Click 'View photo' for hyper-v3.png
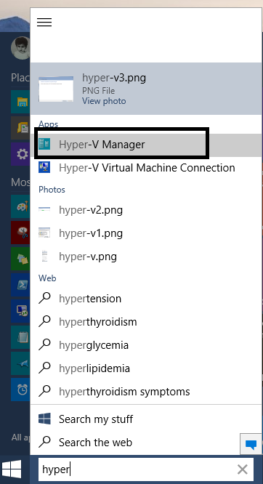 (x=104, y=101)
